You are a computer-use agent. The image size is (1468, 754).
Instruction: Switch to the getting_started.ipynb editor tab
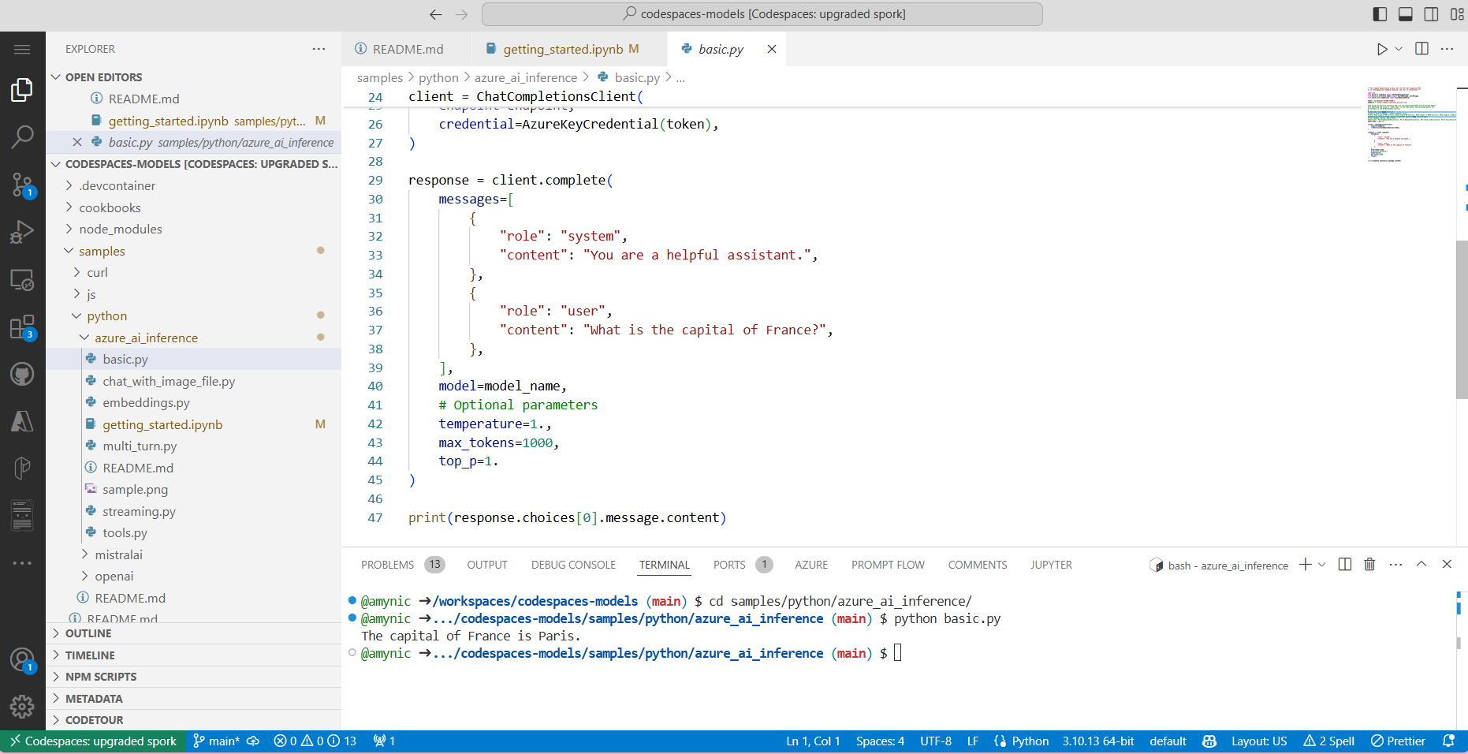tap(563, 49)
